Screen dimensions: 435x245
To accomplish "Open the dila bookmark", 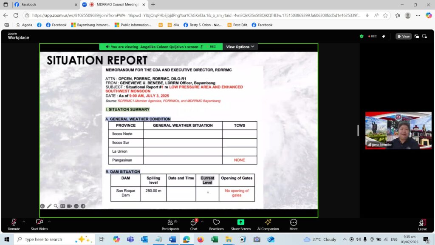I will (x=173, y=25).
